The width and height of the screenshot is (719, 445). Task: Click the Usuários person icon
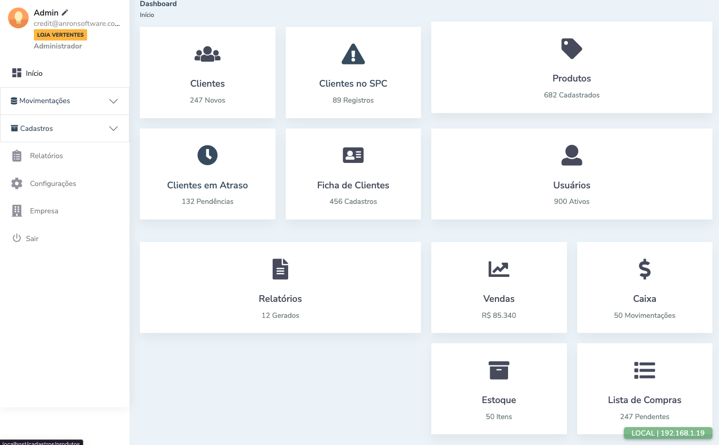point(572,155)
